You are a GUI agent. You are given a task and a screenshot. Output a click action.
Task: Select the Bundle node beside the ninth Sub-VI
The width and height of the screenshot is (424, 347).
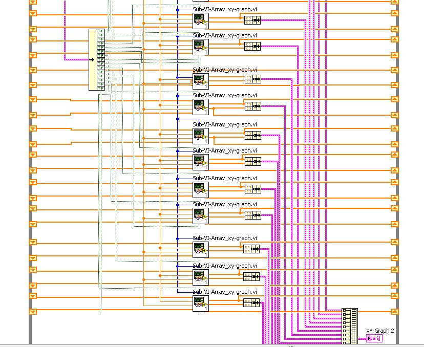[251, 249]
